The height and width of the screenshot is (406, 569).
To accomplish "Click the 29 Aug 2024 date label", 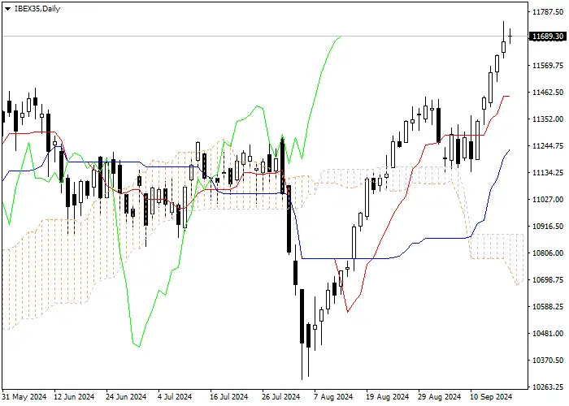I will [x=439, y=397].
